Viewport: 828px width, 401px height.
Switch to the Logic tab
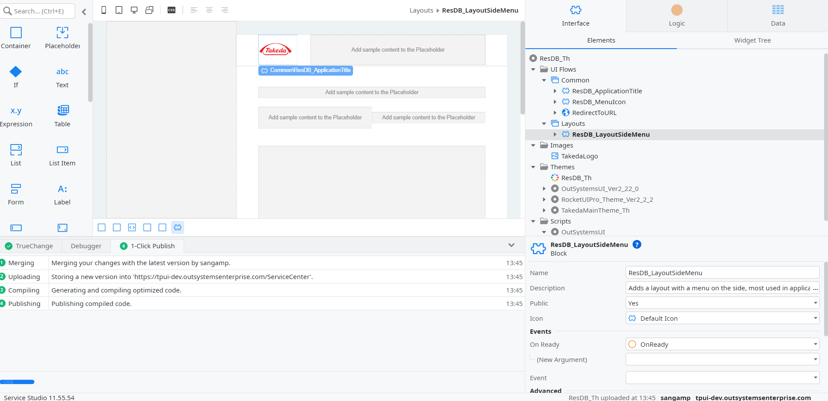pos(676,16)
